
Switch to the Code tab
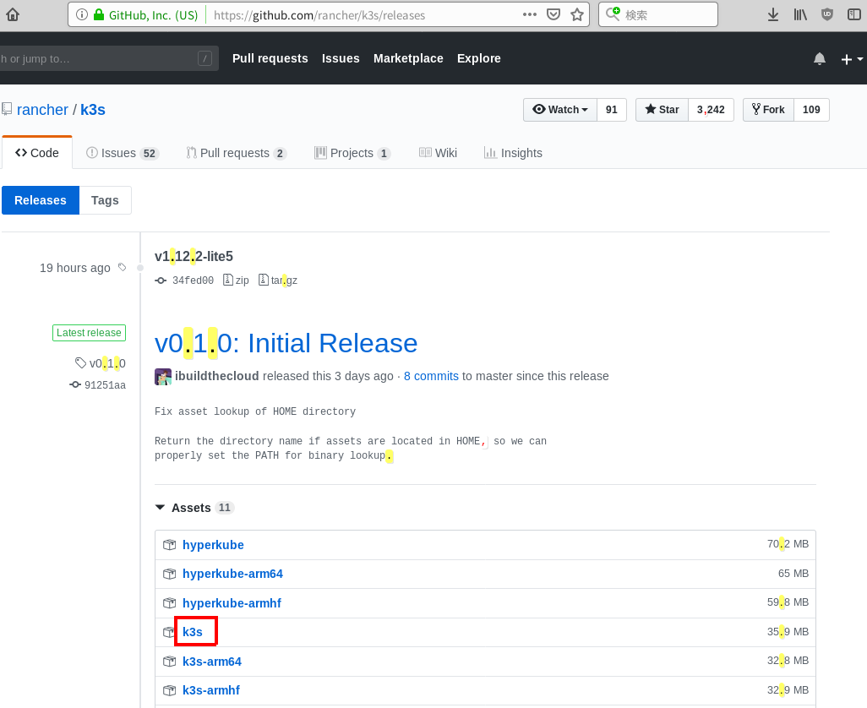point(37,153)
